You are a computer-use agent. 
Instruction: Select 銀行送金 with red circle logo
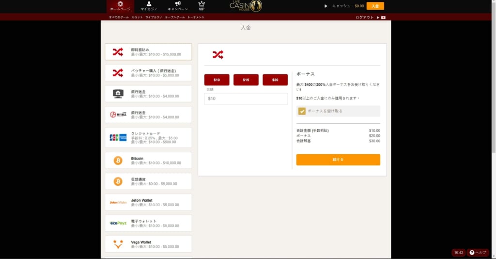(x=118, y=114)
